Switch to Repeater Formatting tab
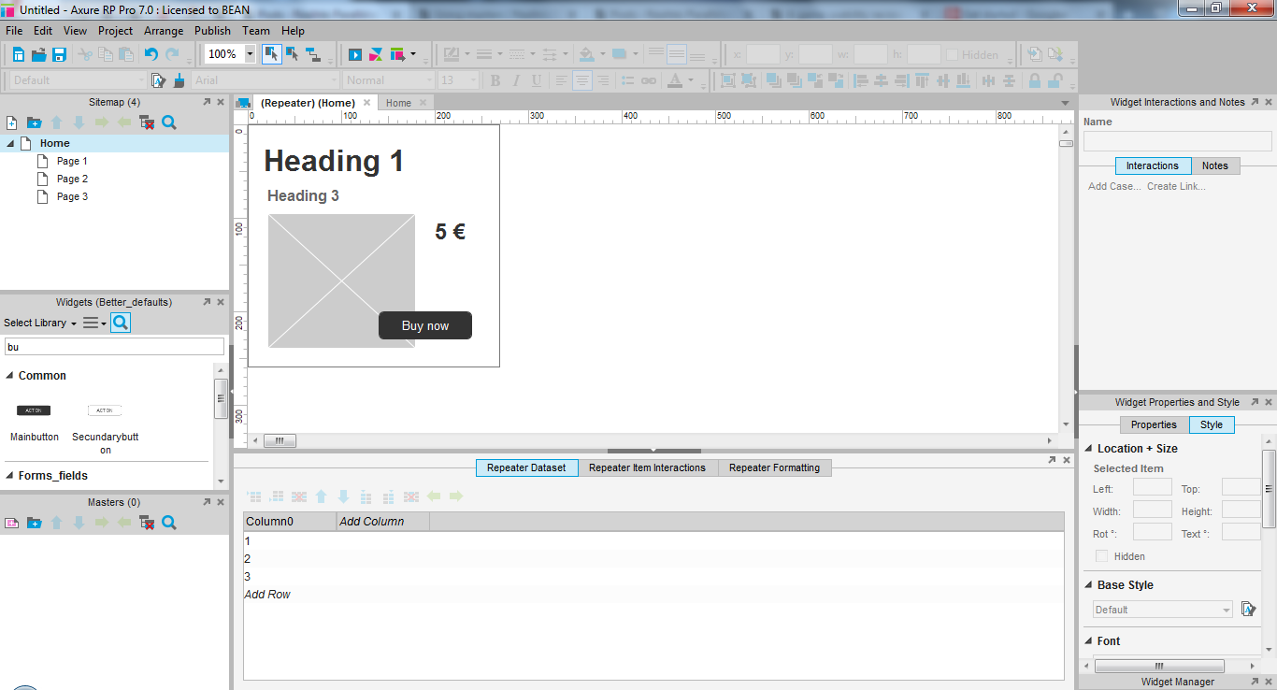The width and height of the screenshot is (1277, 690). [774, 467]
